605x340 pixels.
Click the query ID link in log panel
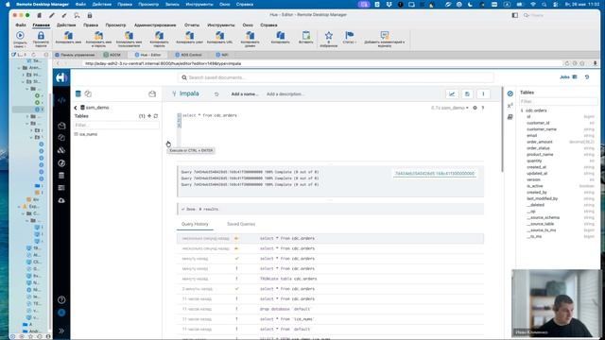click(435, 174)
